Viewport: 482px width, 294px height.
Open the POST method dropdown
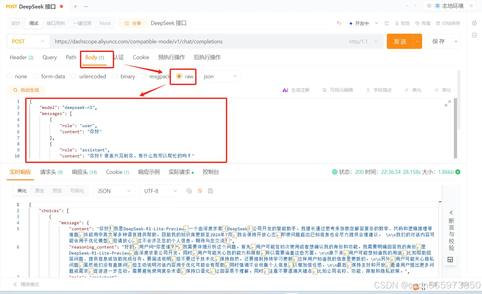tap(28, 41)
